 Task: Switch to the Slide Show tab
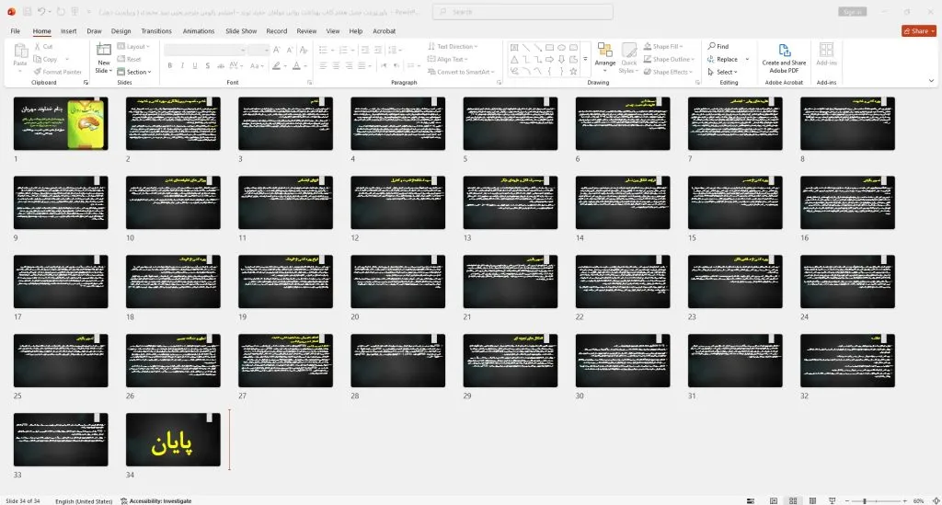[241, 31]
